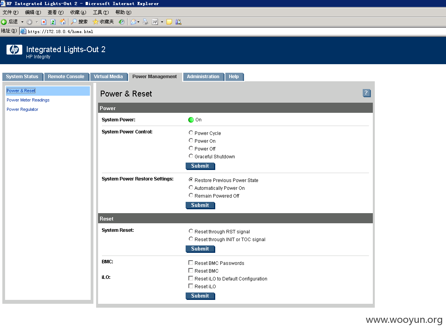Click the IE title bar window icon

tap(3, 4)
